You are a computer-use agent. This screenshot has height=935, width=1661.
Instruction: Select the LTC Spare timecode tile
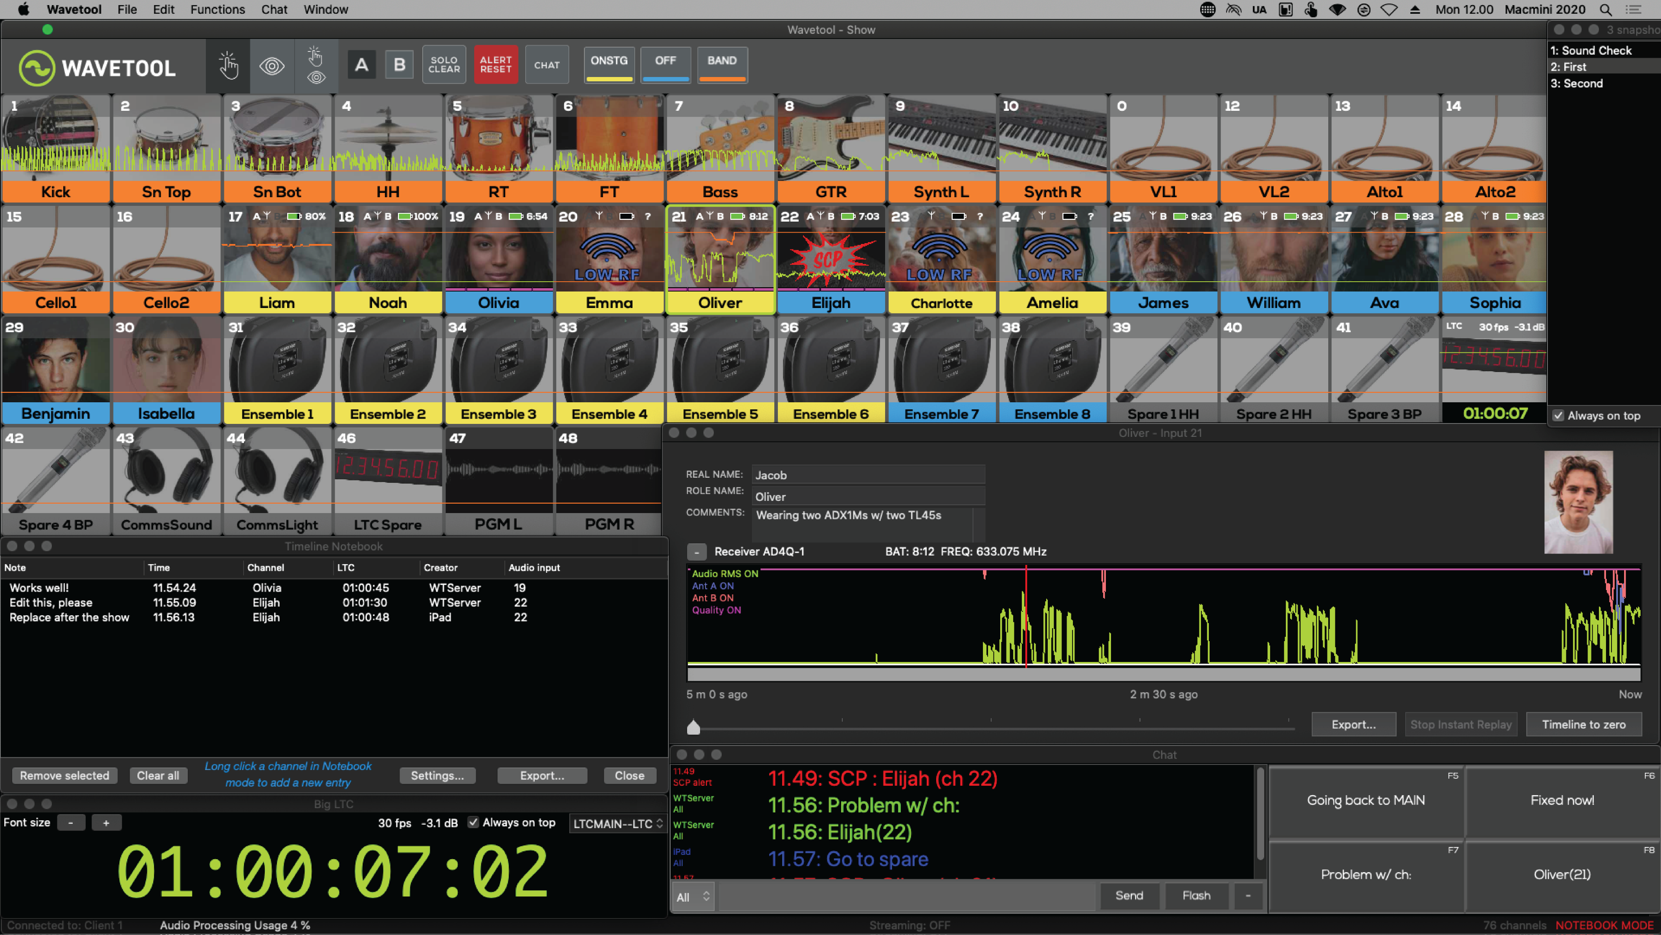coord(387,481)
